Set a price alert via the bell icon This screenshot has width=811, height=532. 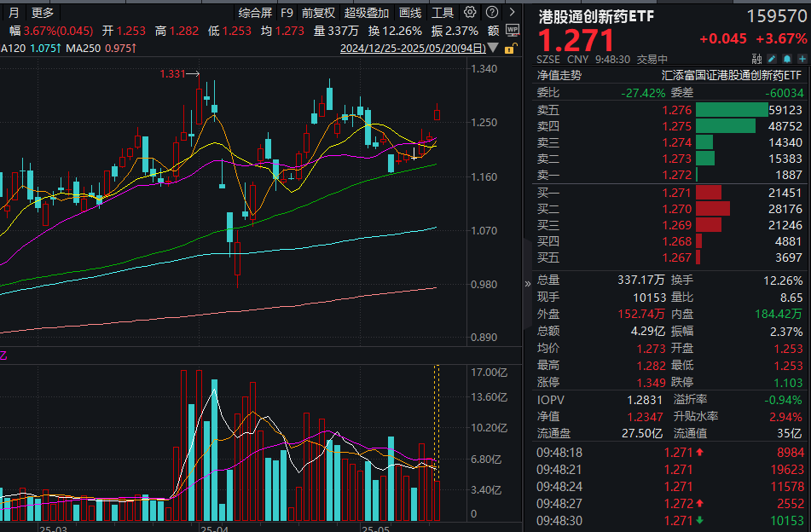[x=787, y=58]
